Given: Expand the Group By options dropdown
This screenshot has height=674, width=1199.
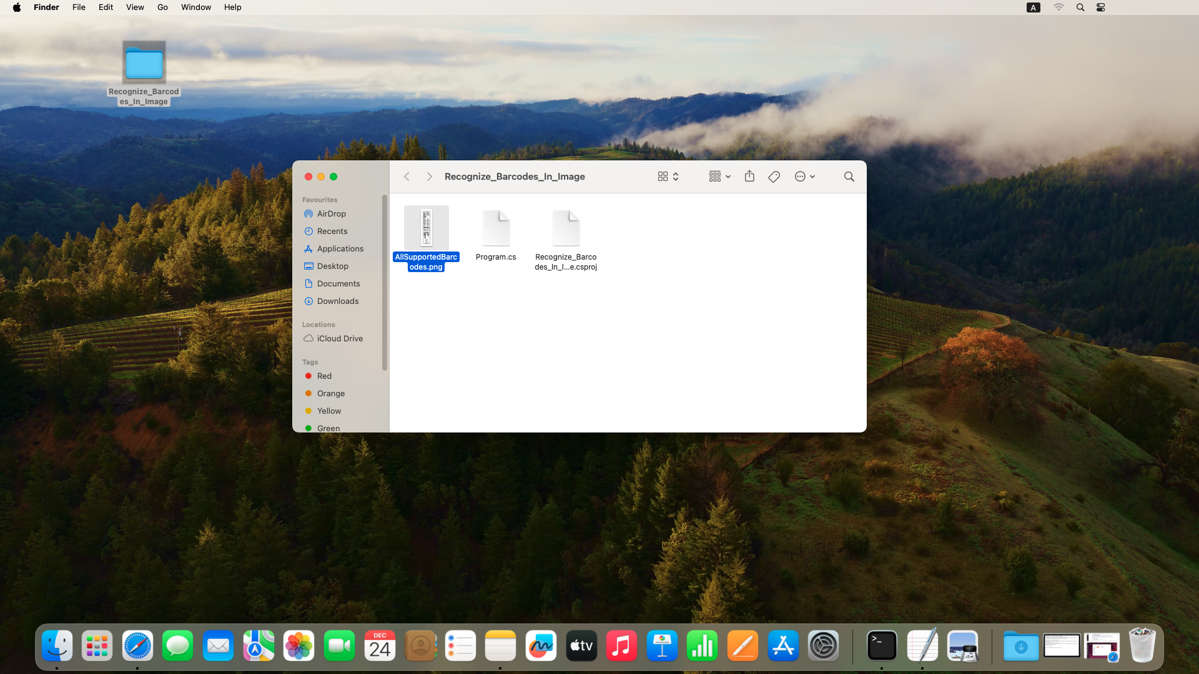Looking at the screenshot, I should (x=719, y=177).
